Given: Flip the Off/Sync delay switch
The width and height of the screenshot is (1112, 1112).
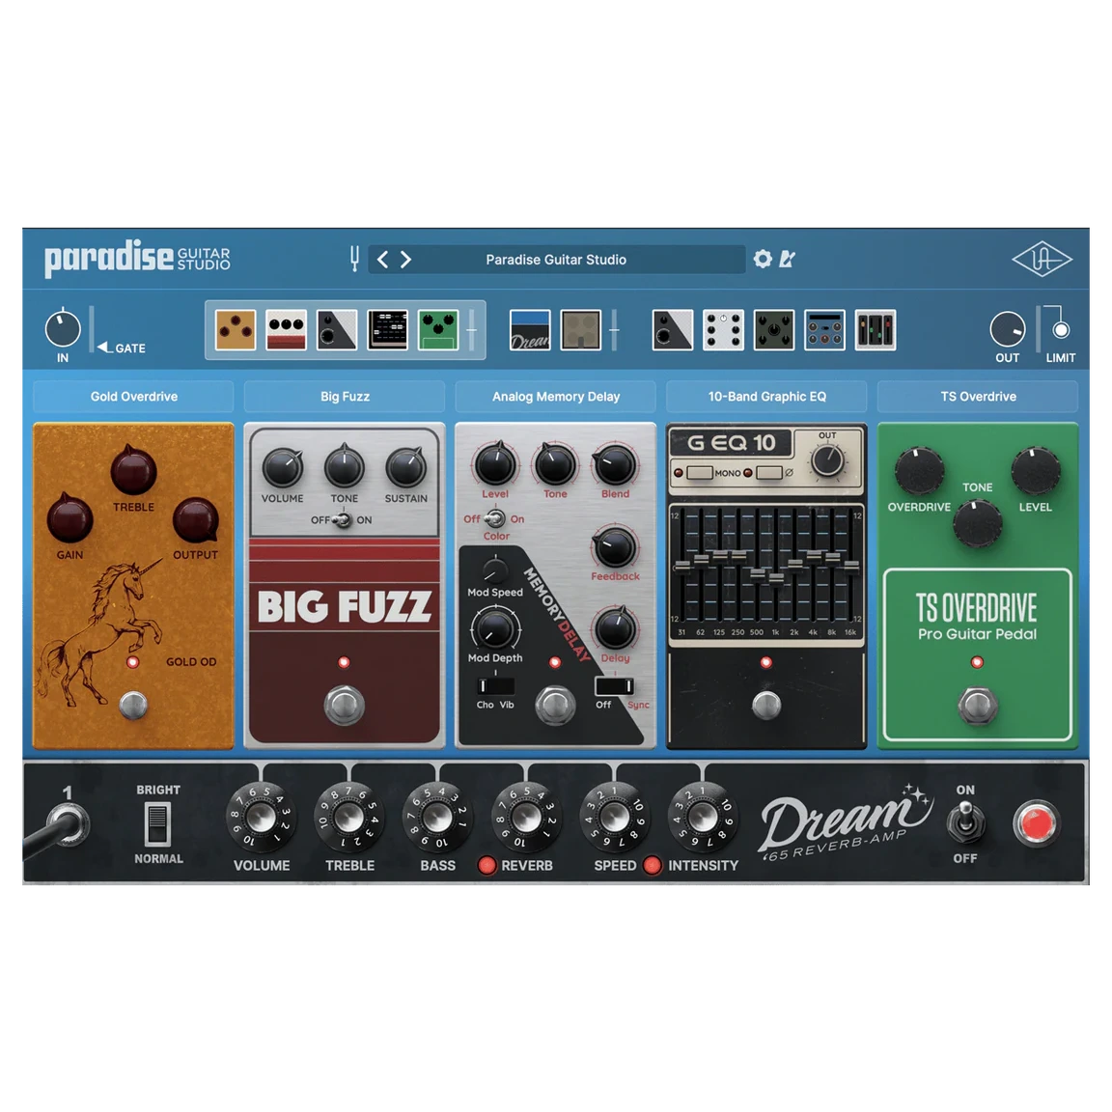Looking at the screenshot, I should click(615, 685).
